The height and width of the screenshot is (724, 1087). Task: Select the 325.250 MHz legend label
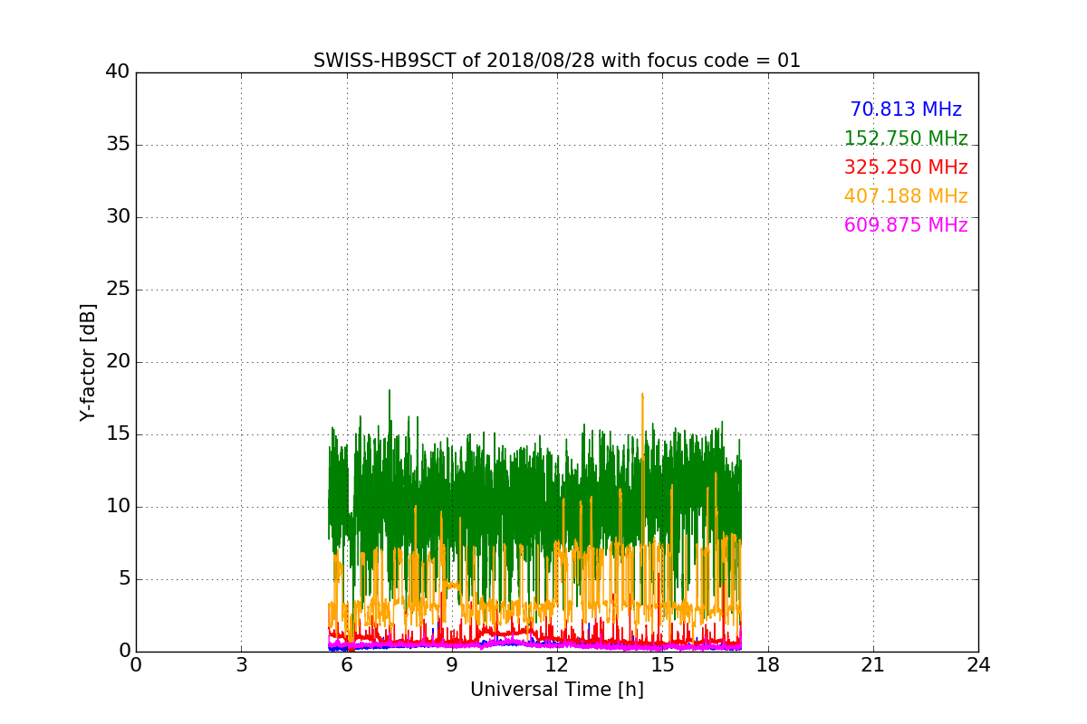click(x=906, y=167)
